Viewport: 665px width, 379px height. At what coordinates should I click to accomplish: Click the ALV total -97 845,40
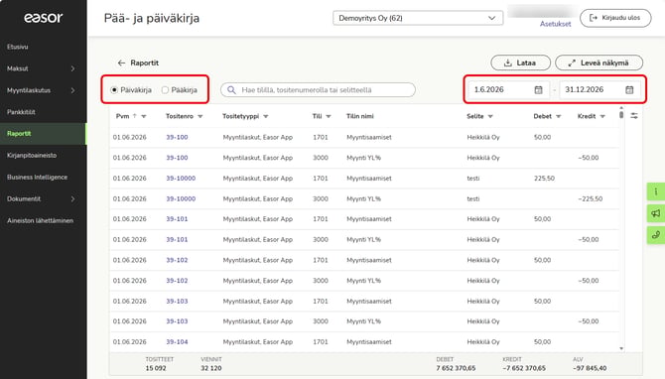590,368
